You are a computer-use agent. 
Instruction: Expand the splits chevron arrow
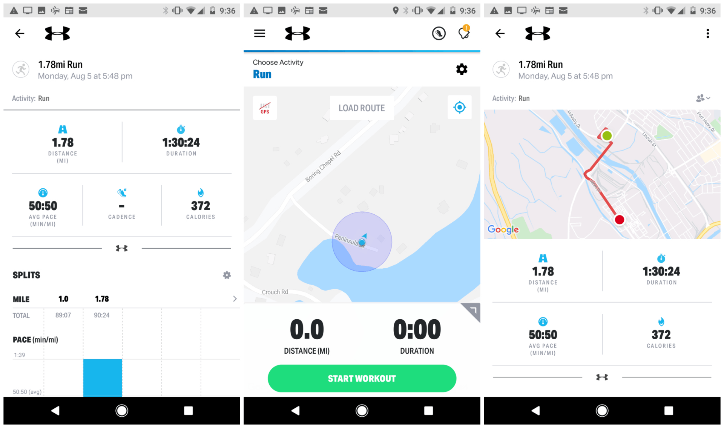pyautogui.click(x=235, y=299)
